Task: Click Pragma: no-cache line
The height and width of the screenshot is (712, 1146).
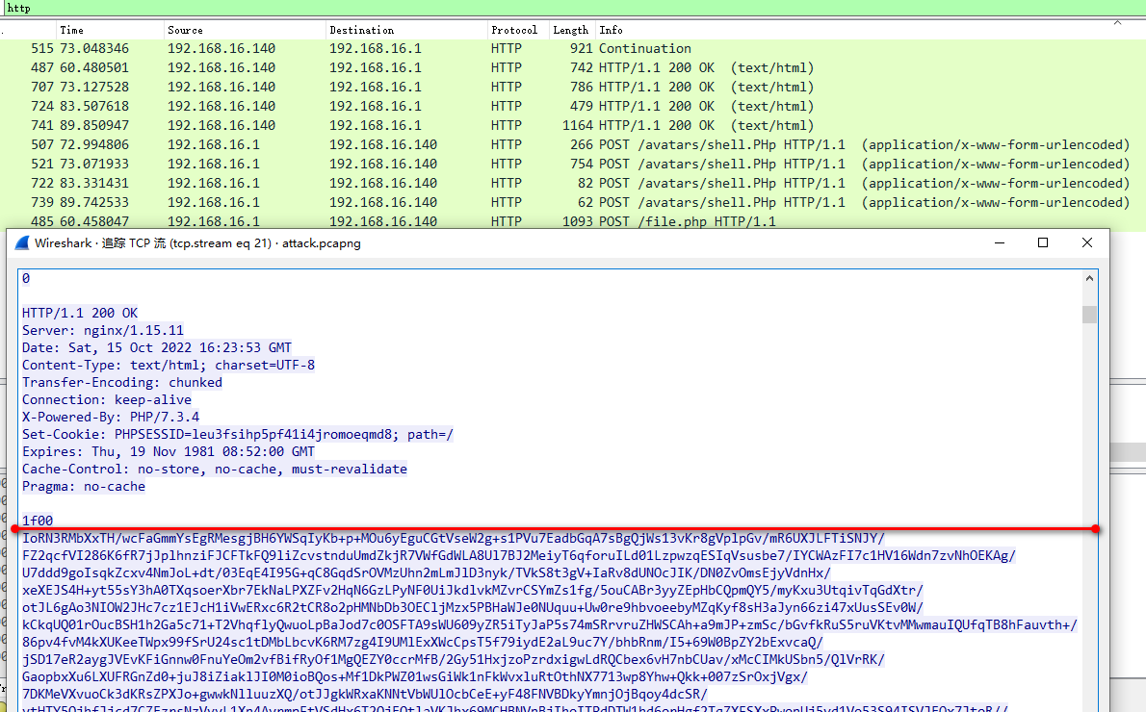Action: click(84, 486)
